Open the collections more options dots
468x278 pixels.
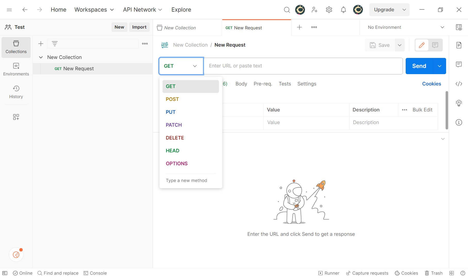coord(145,44)
